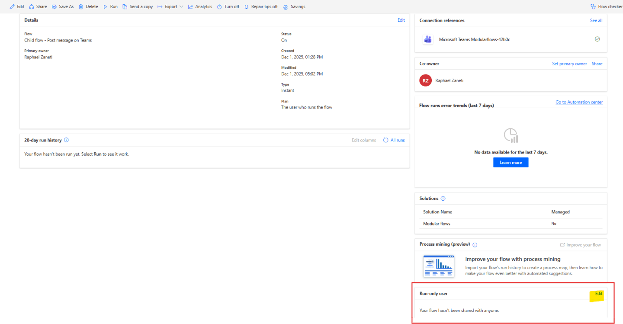Open the Flow checker

[x=606, y=6]
